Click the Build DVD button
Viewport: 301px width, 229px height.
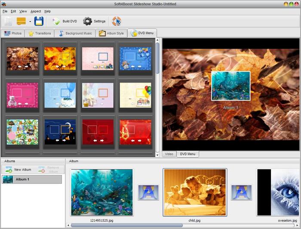click(64, 21)
